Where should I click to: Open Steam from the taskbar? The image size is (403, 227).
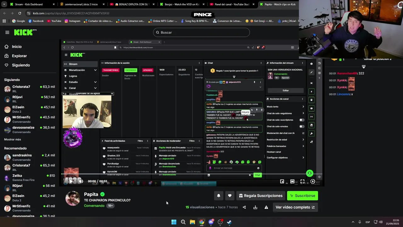coord(229,222)
